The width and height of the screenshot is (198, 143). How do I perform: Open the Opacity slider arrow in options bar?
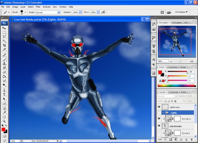pyautogui.click(x=80, y=12)
